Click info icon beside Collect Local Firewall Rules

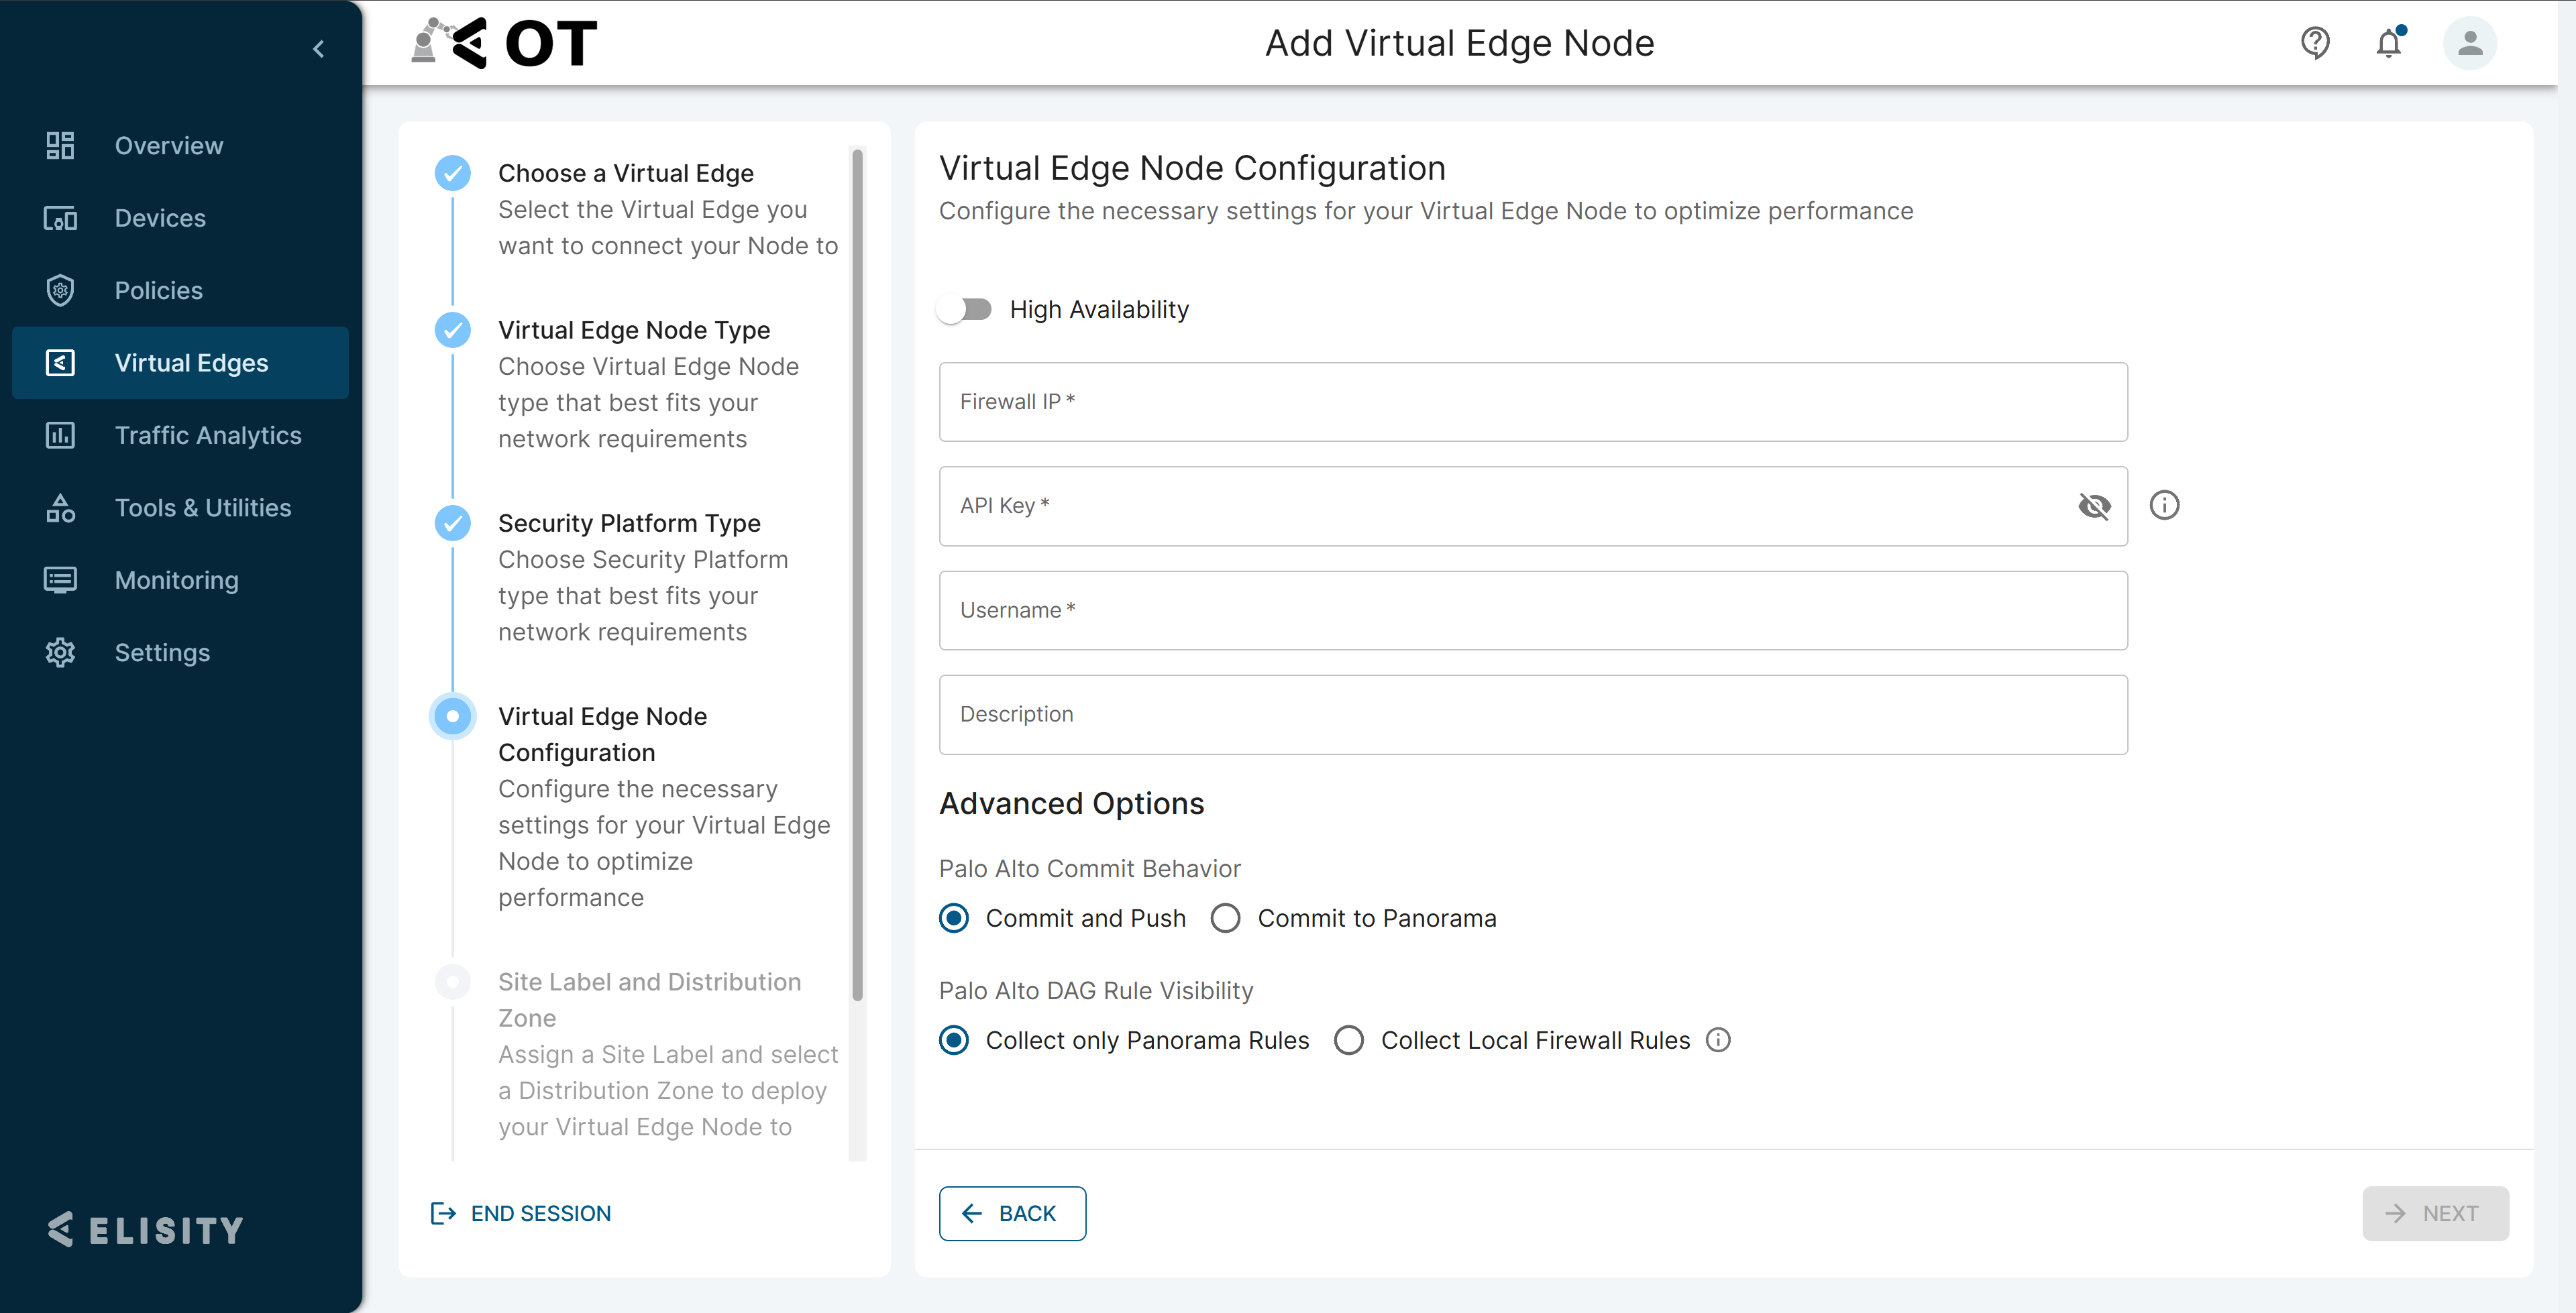1718,1040
